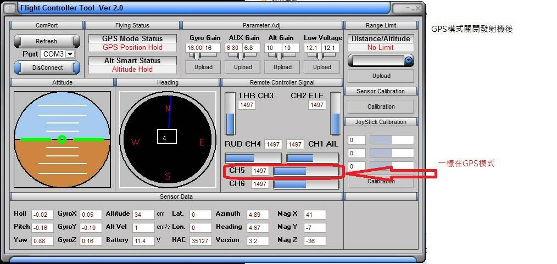Click the GyroY value -0.19

91,227
